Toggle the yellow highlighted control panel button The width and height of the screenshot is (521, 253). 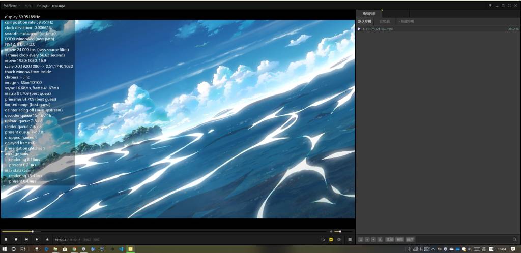click(x=331, y=239)
